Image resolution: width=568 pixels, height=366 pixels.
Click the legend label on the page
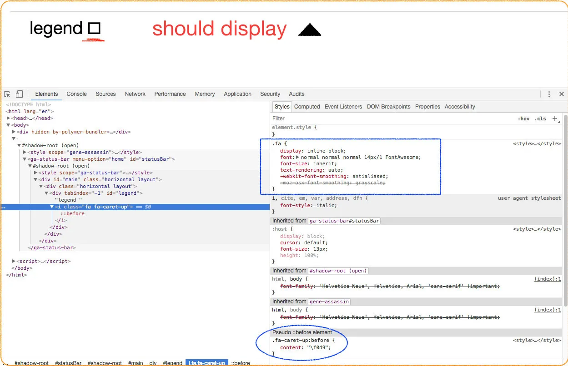56,29
